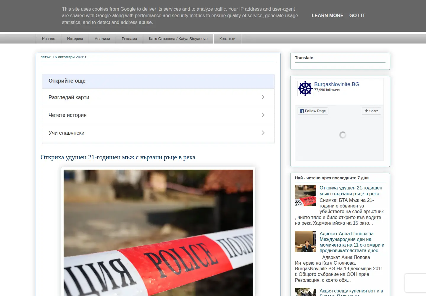Open sidebar link Адвокат Анна Попова за Международния ден
The width and height of the screenshot is (426, 296).
(352, 242)
